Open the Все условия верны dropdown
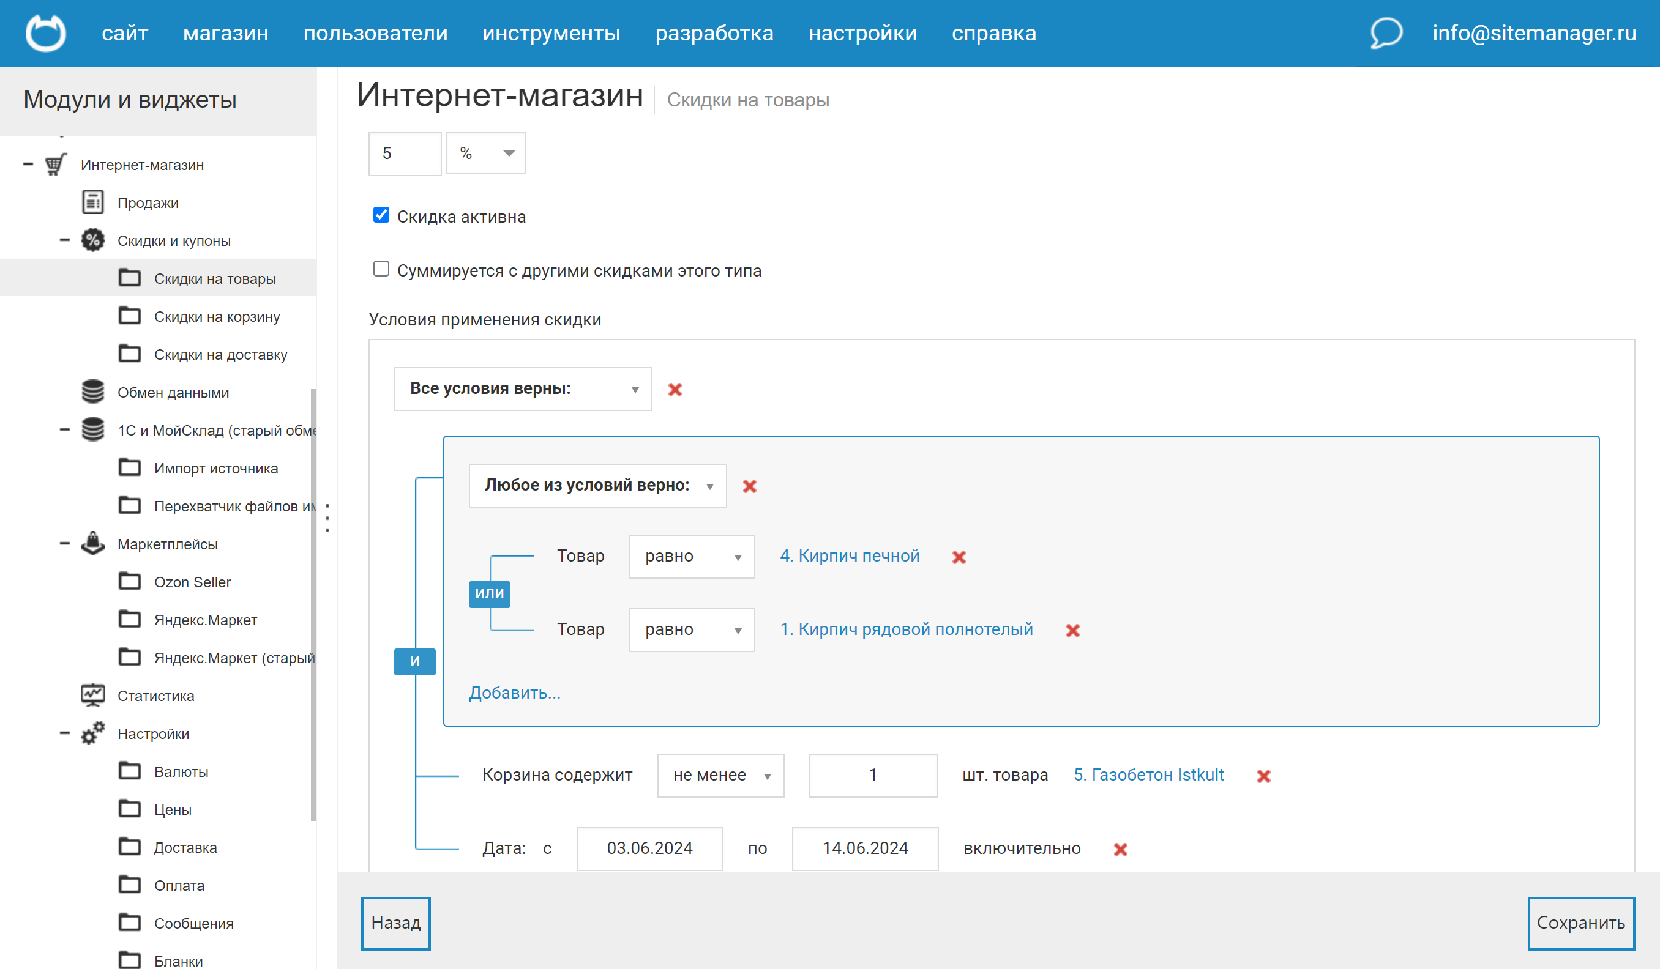1660x969 pixels. (522, 388)
